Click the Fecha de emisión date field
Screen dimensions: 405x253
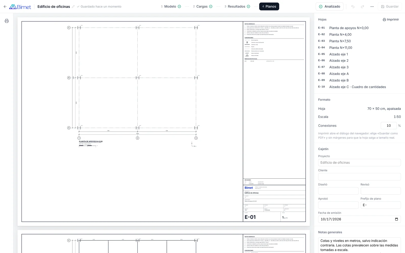[359, 219]
